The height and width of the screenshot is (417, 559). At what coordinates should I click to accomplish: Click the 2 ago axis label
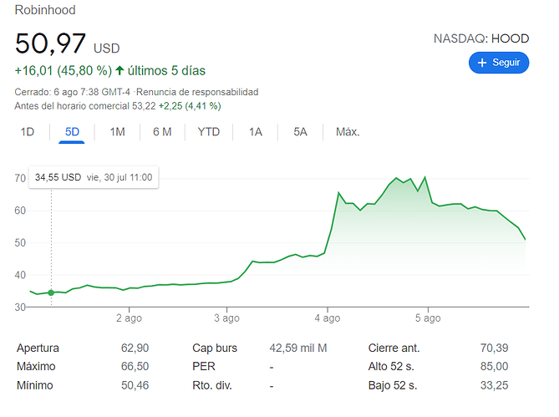point(129,318)
